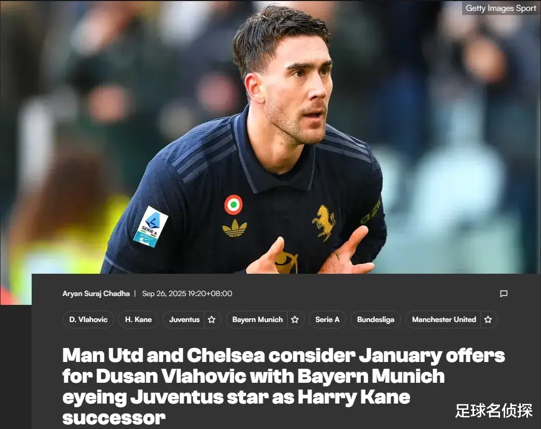This screenshot has width=541, height=429.
Task: Open the H. Kane tag
Action: [x=138, y=319]
